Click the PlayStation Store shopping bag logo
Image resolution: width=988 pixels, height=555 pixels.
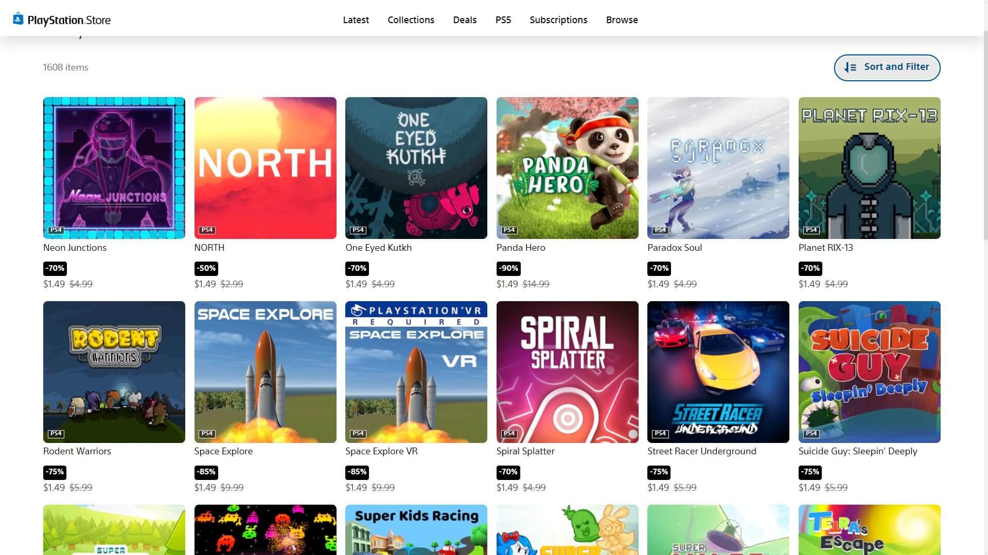tap(18, 19)
